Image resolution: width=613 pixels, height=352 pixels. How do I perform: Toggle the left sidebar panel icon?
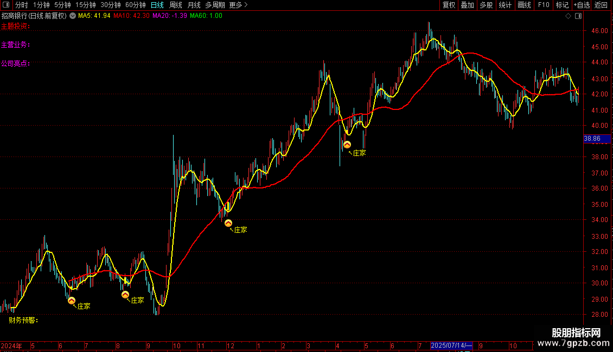[6, 5]
